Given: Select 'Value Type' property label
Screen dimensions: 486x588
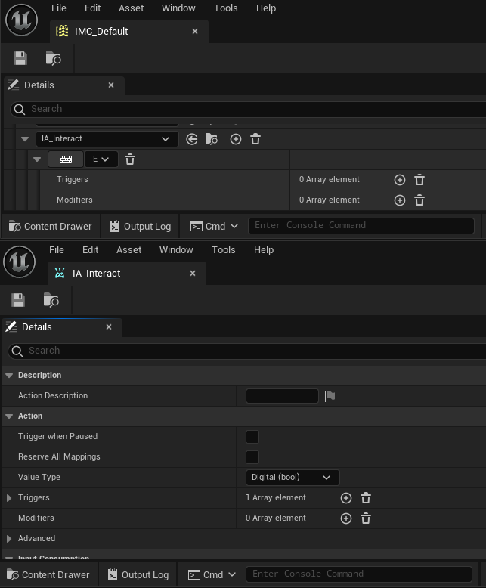Looking at the screenshot, I should click(x=39, y=478).
